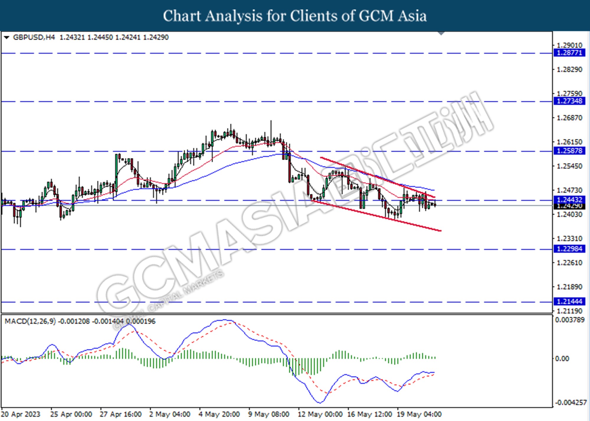Click the current price 1.24290 label
The image size is (590, 421).
(x=569, y=206)
